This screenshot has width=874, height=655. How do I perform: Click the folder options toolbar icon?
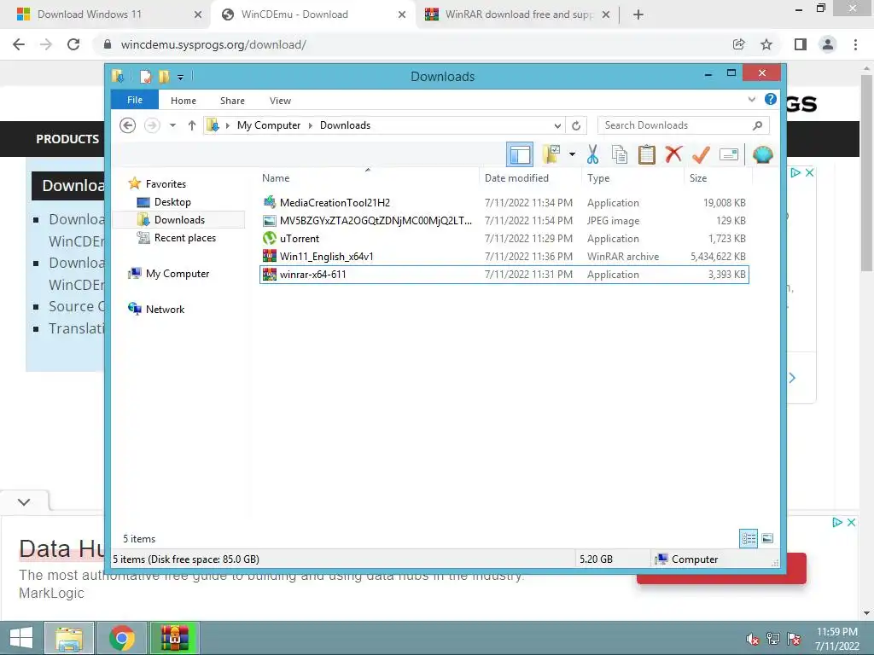pos(551,154)
